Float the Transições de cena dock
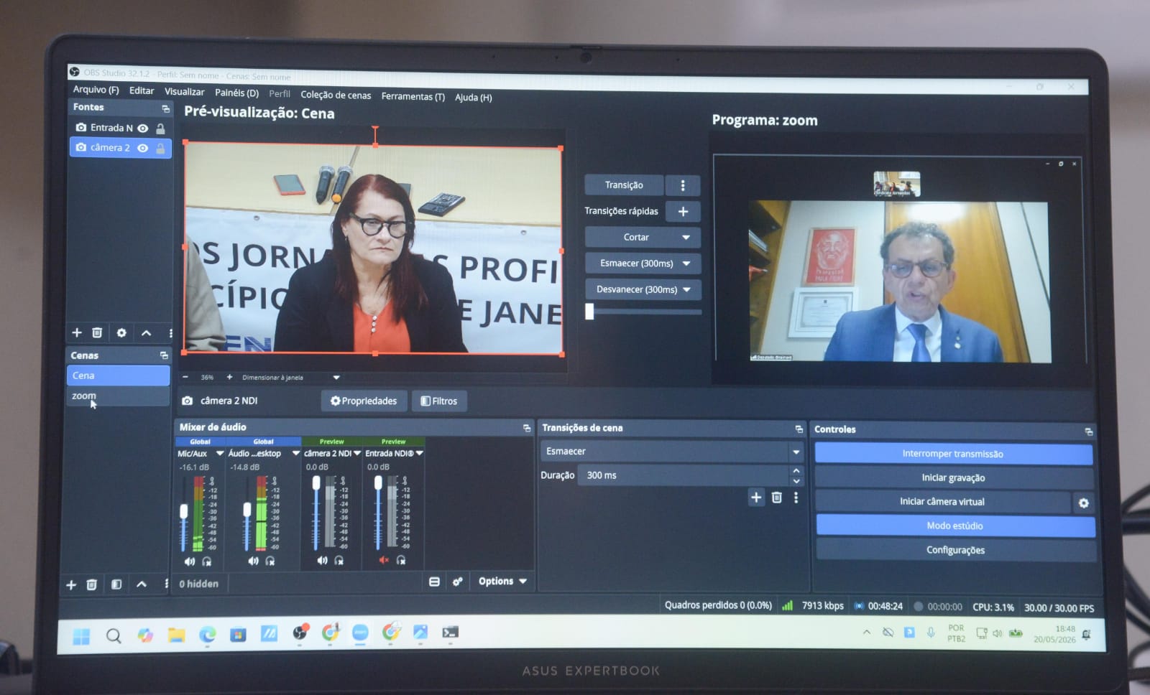The image size is (1150, 695). click(799, 429)
